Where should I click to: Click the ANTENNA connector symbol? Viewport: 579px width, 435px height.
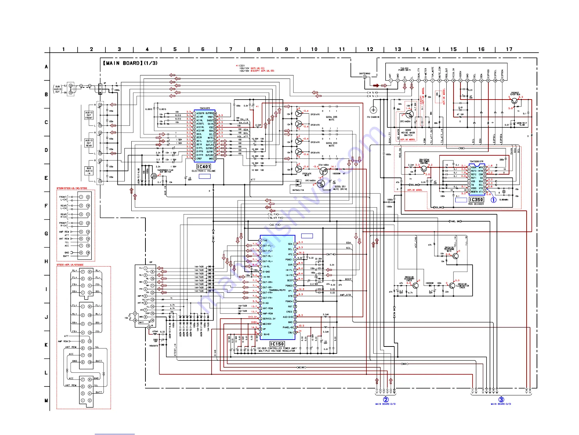(365, 77)
